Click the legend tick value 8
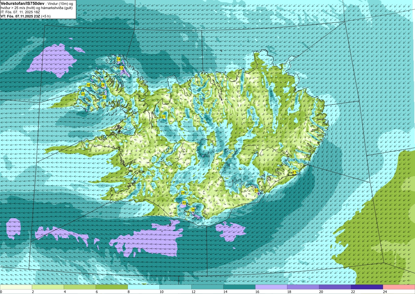This screenshot has width=415, height=294. [129, 292]
